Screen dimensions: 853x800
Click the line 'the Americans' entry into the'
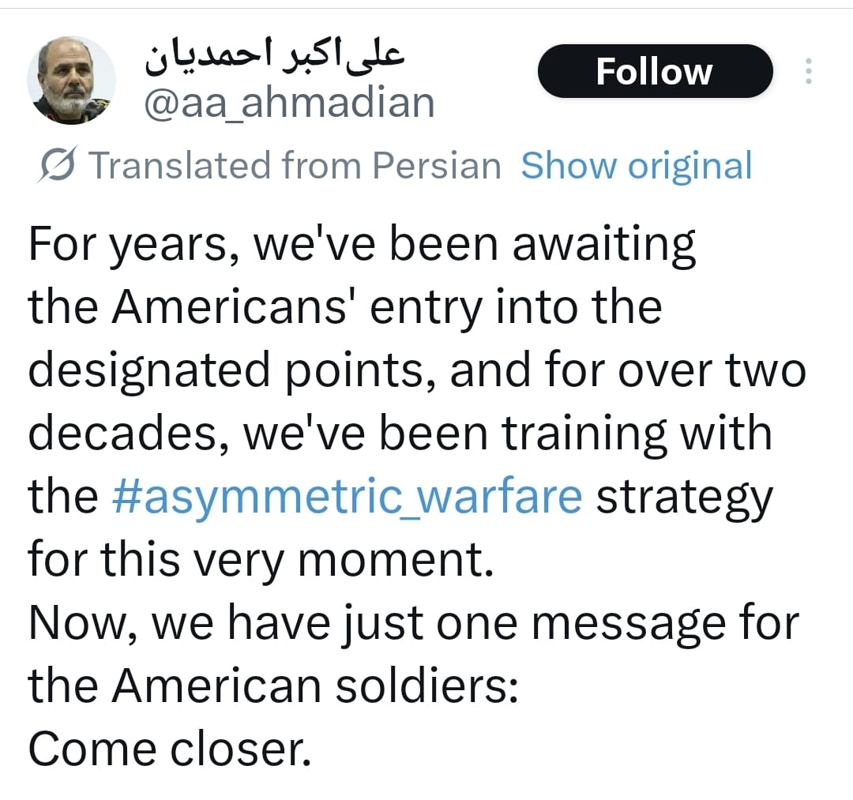[344, 306]
